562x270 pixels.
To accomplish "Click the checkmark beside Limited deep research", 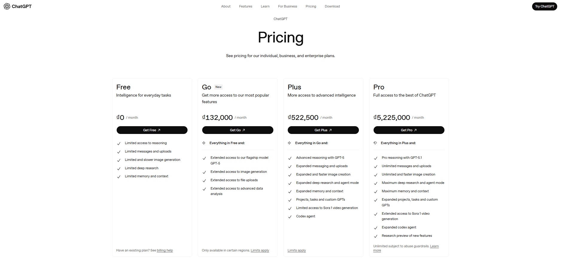I will [119, 168].
